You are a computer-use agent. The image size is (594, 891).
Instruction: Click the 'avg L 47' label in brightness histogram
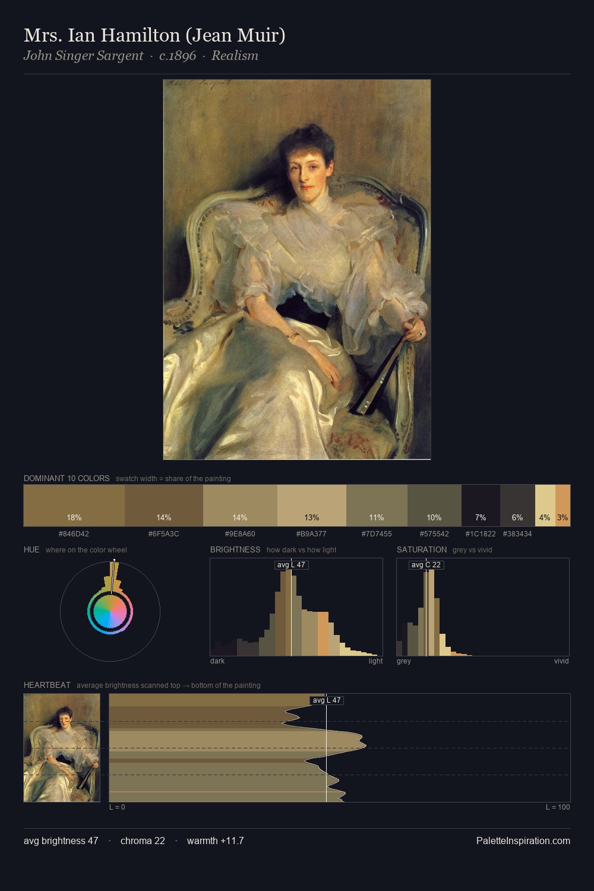pos(291,565)
